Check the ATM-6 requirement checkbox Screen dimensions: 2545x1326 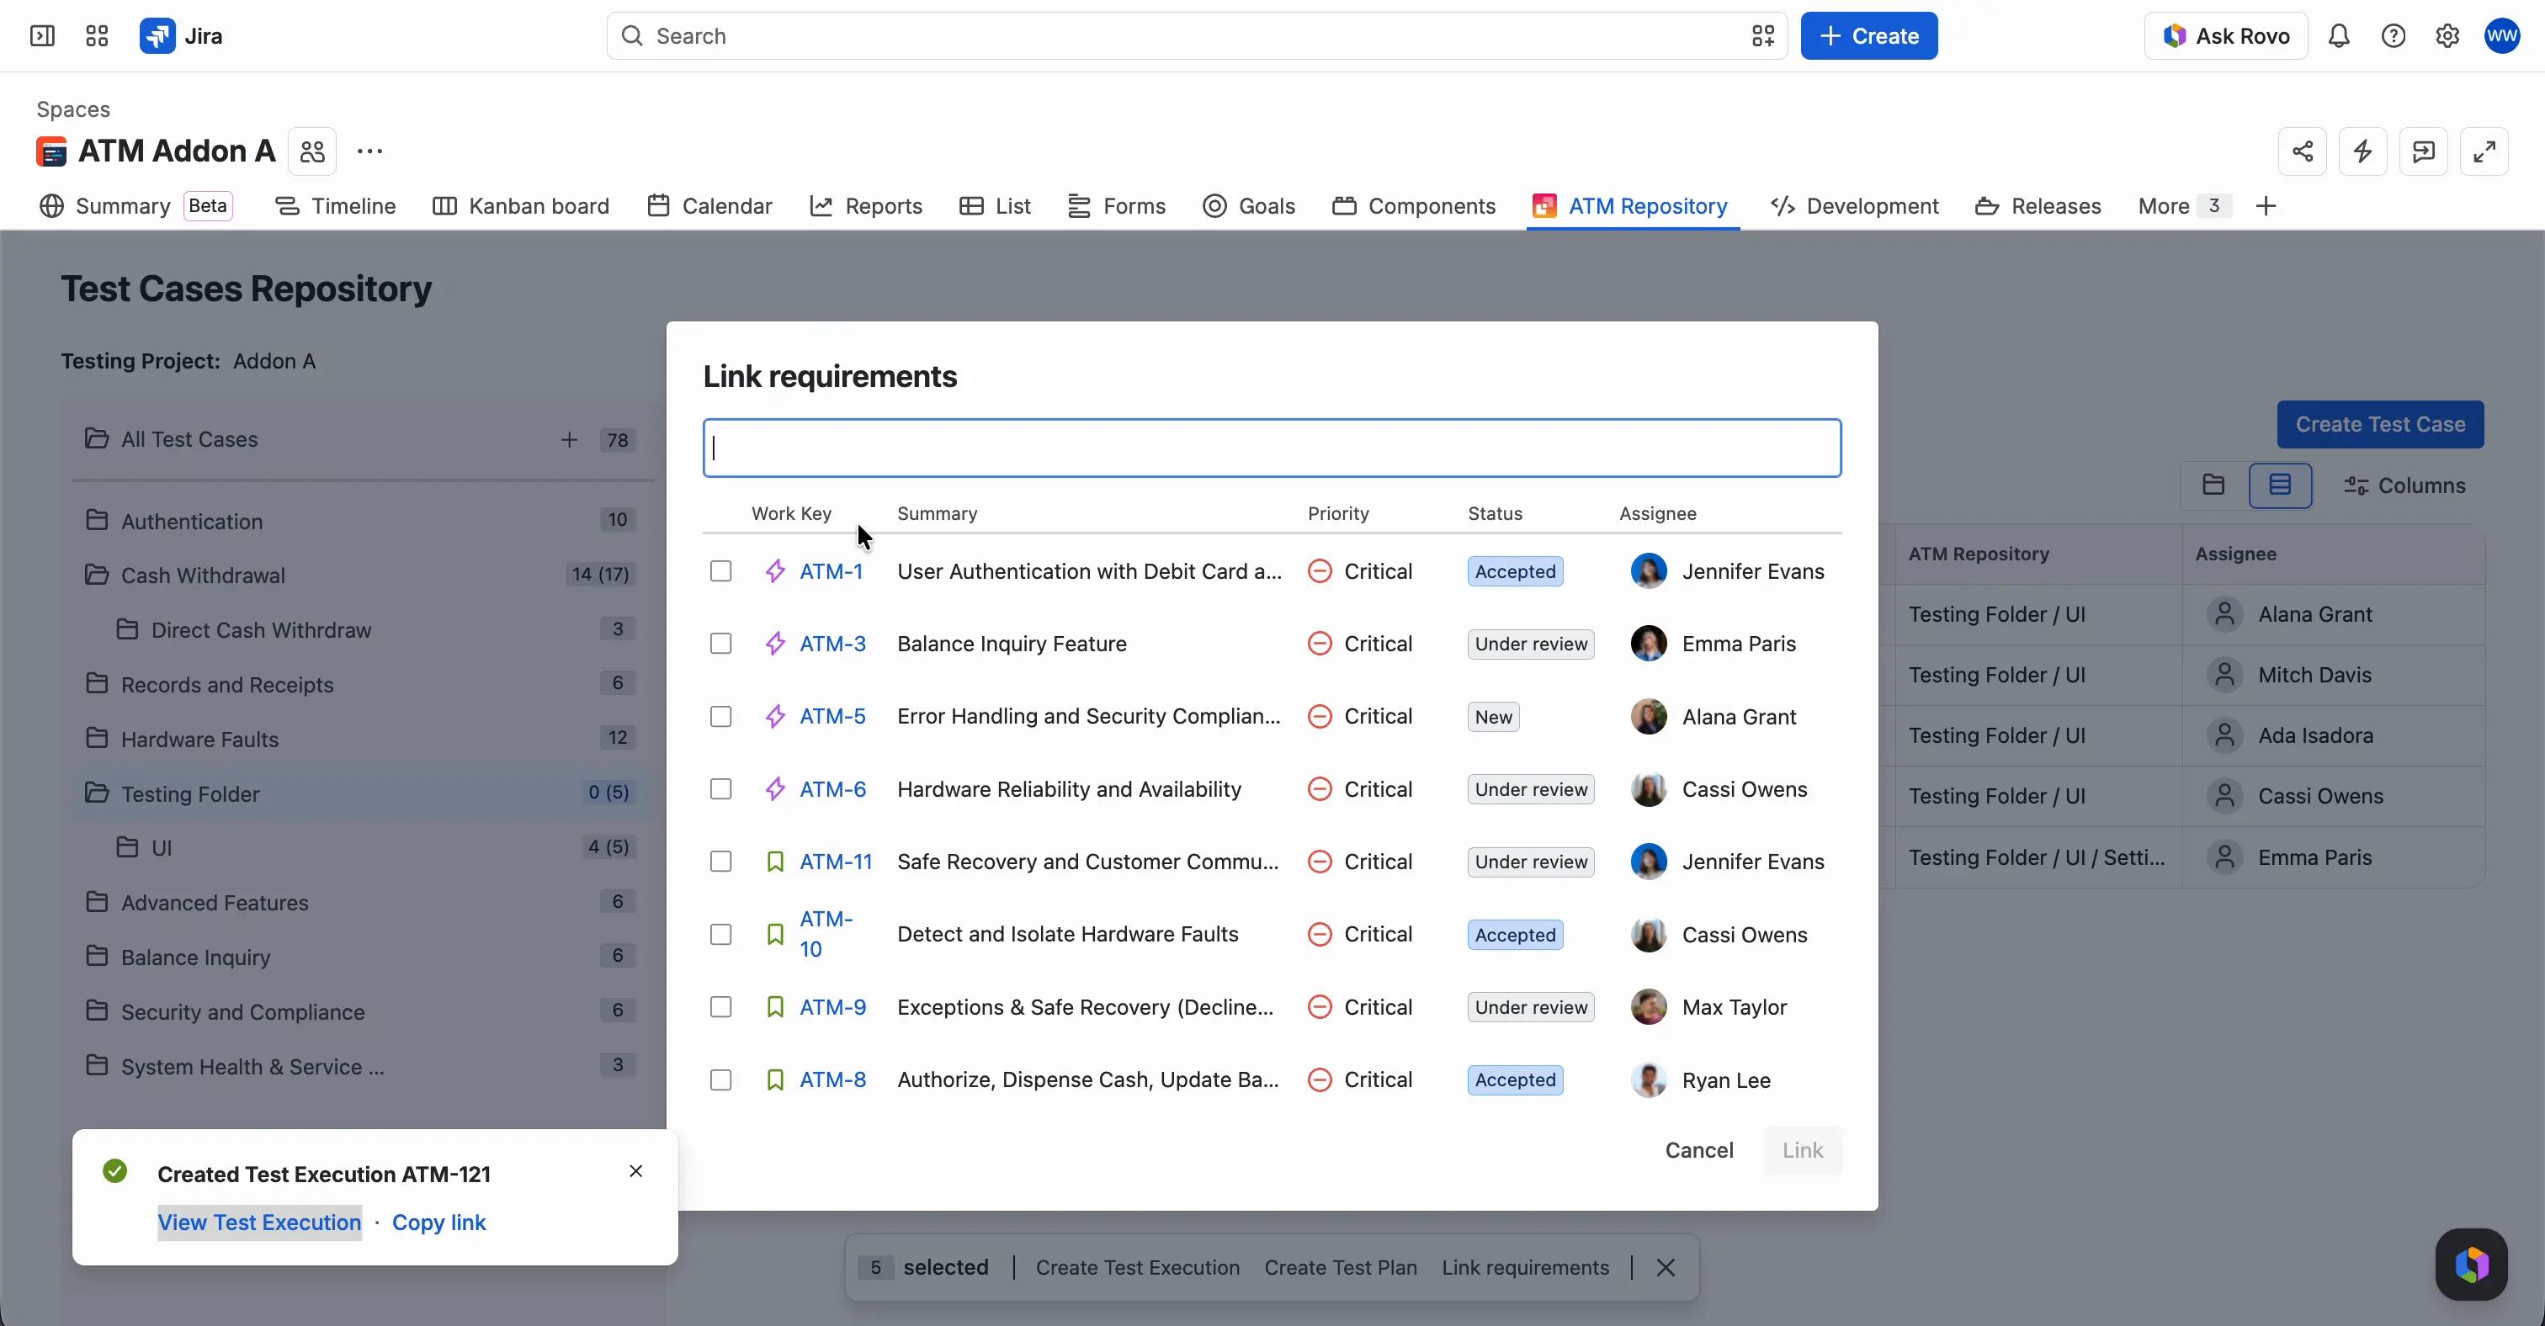pyautogui.click(x=721, y=789)
